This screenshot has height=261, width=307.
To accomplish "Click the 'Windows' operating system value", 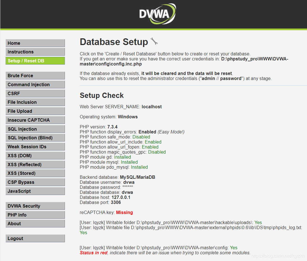I will pyautogui.click(x=128, y=117).
